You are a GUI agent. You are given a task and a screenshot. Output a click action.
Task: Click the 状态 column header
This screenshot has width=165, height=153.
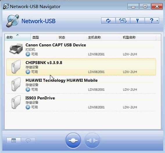coord(71,37)
